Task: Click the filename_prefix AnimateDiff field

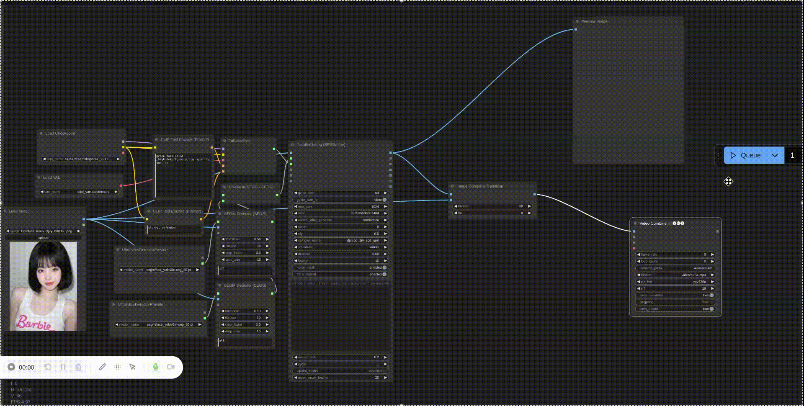Action: pyautogui.click(x=675, y=268)
